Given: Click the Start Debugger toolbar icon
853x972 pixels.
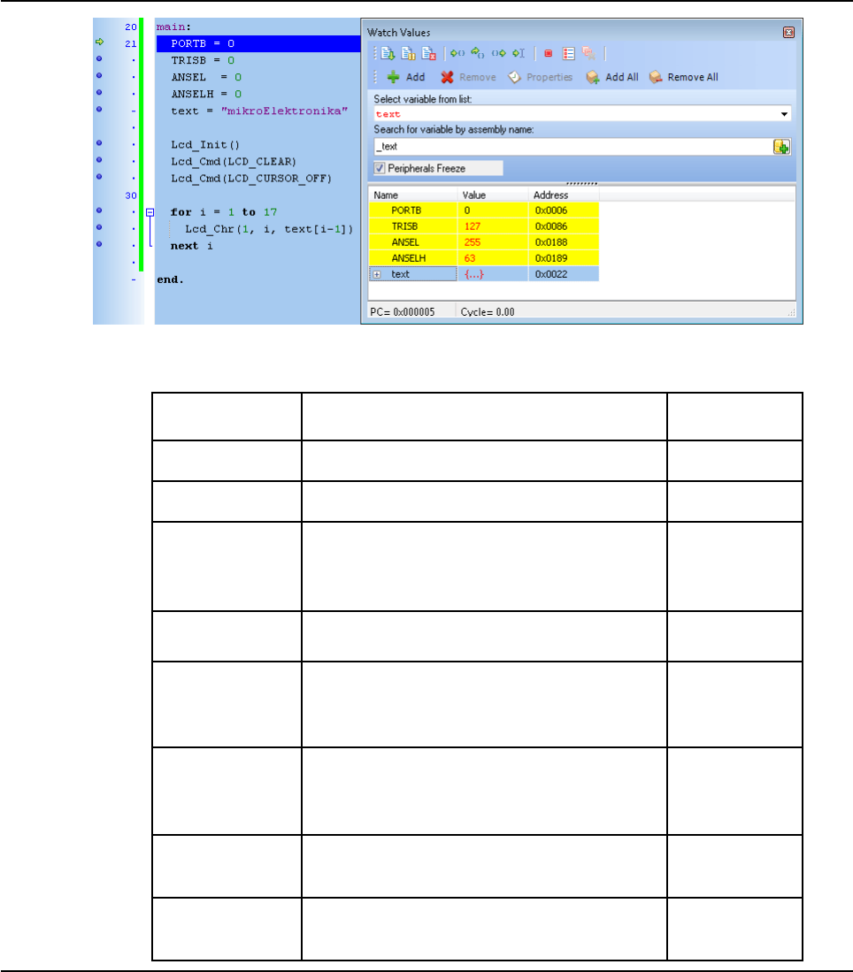Looking at the screenshot, I should point(388,53).
